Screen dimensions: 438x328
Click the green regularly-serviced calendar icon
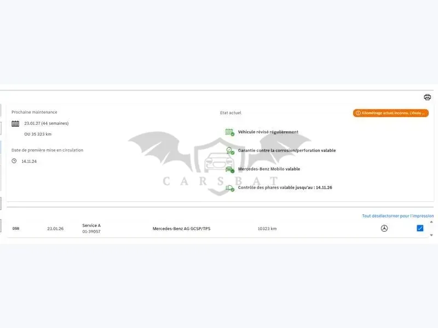click(x=229, y=132)
